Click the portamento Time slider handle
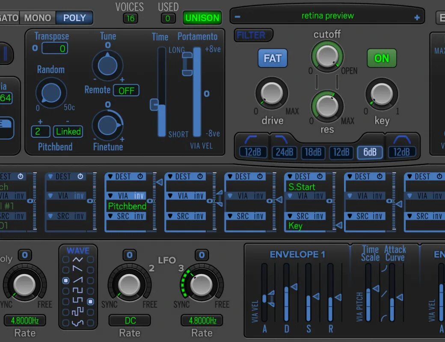 pos(154,105)
